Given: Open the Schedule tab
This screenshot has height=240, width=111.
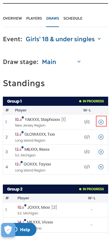Looking at the screenshot, I should (x=73, y=18).
